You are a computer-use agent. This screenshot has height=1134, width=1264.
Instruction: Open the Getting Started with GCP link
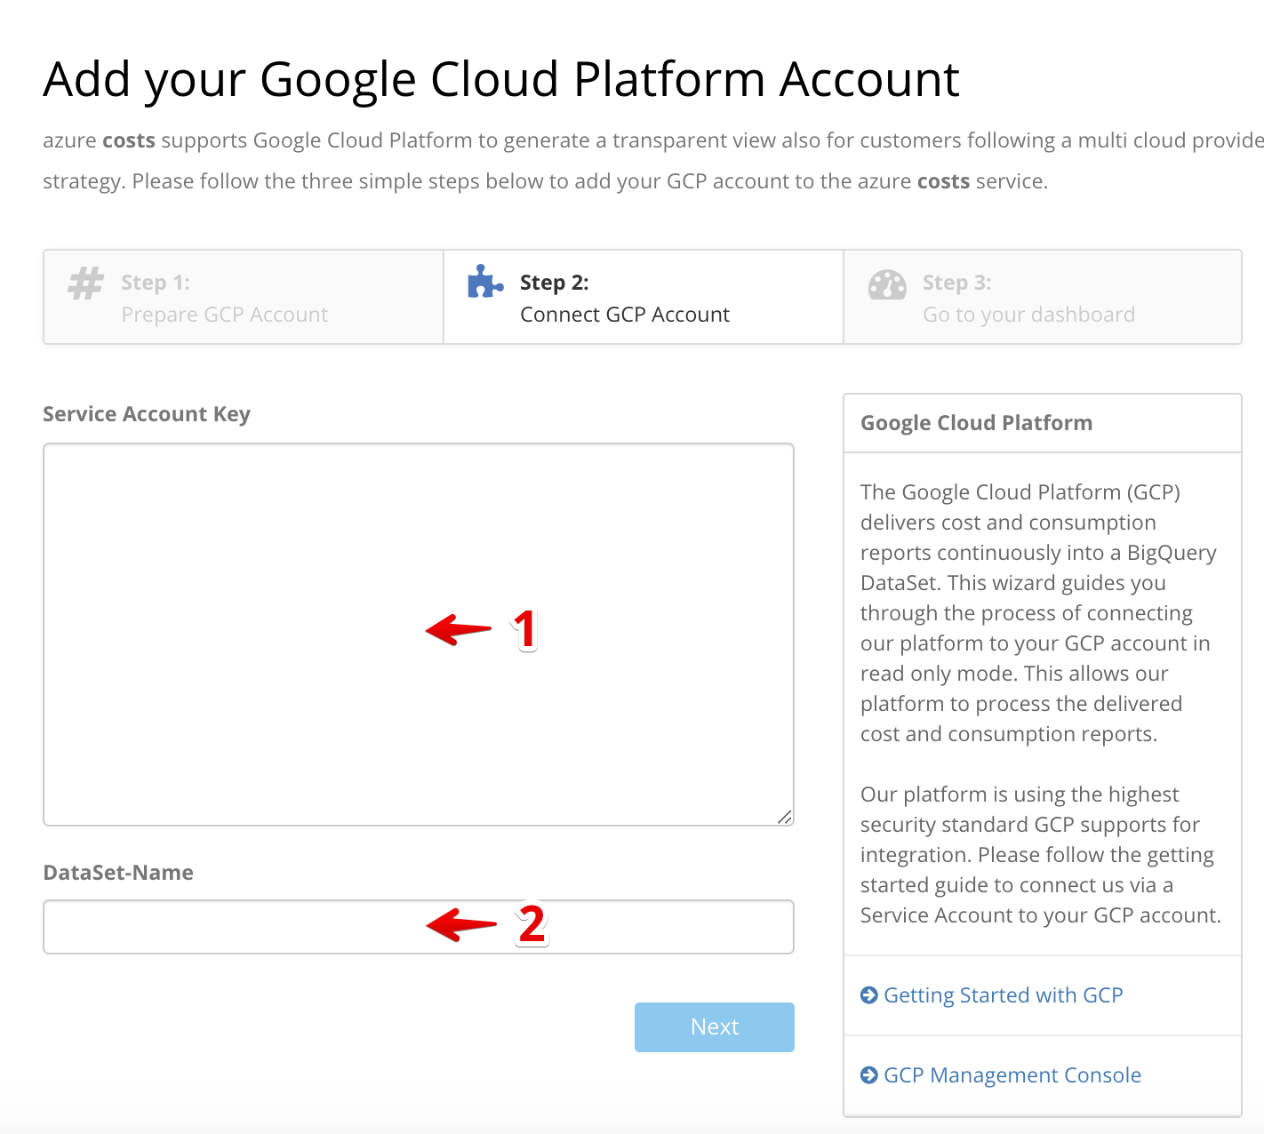coord(1003,995)
